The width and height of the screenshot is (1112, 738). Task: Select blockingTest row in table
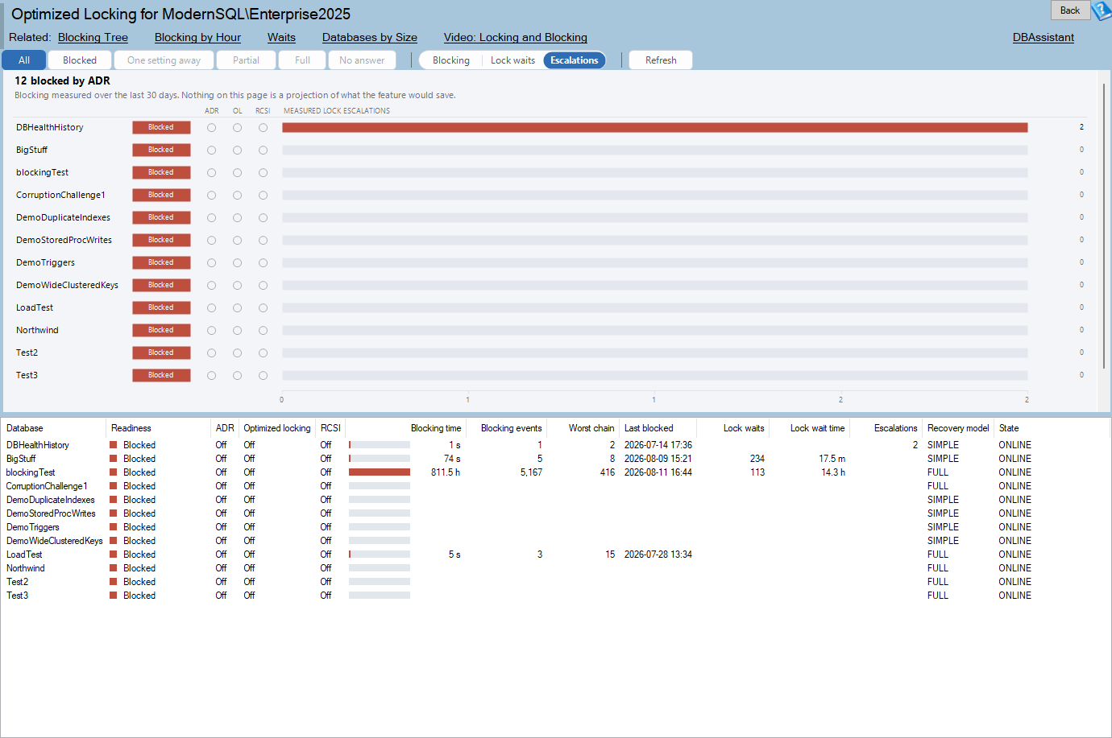click(556, 472)
